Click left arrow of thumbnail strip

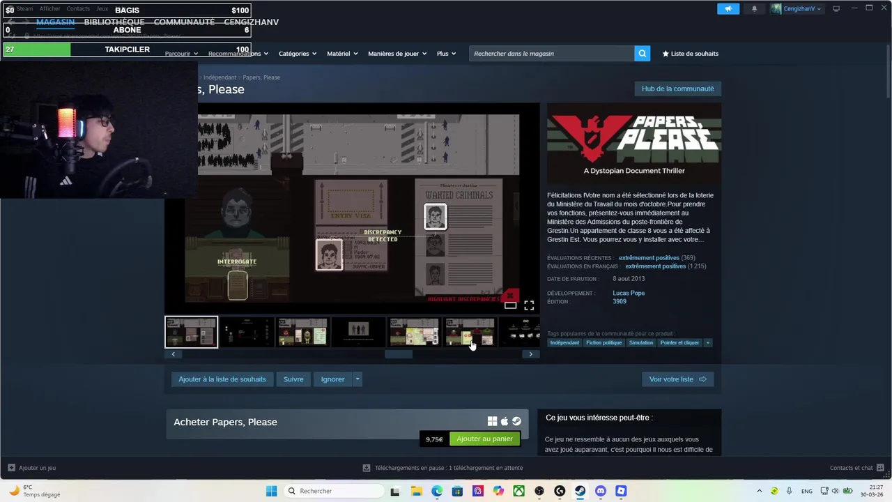(174, 354)
